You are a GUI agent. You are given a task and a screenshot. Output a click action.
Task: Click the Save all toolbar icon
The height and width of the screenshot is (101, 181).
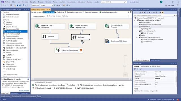click(20, 5)
